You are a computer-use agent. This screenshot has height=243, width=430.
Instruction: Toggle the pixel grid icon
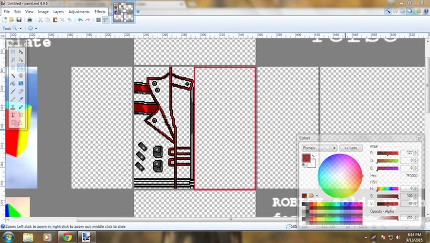(x=99, y=20)
